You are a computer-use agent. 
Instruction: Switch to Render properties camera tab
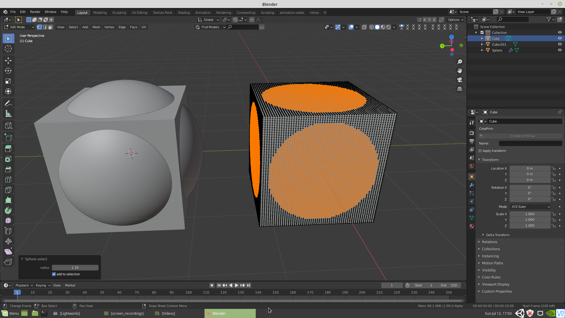click(x=471, y=133)
